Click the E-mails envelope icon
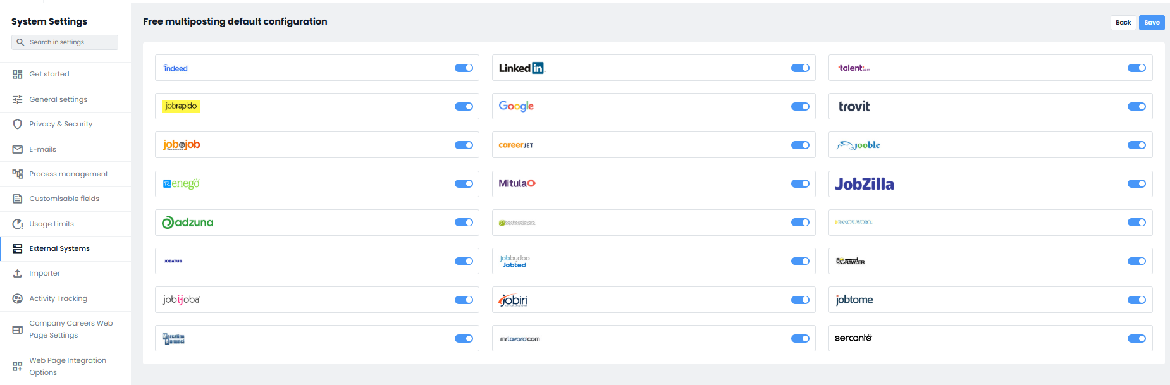Image resolution: width=1170 pixels, height=385 pixels. 18,149
